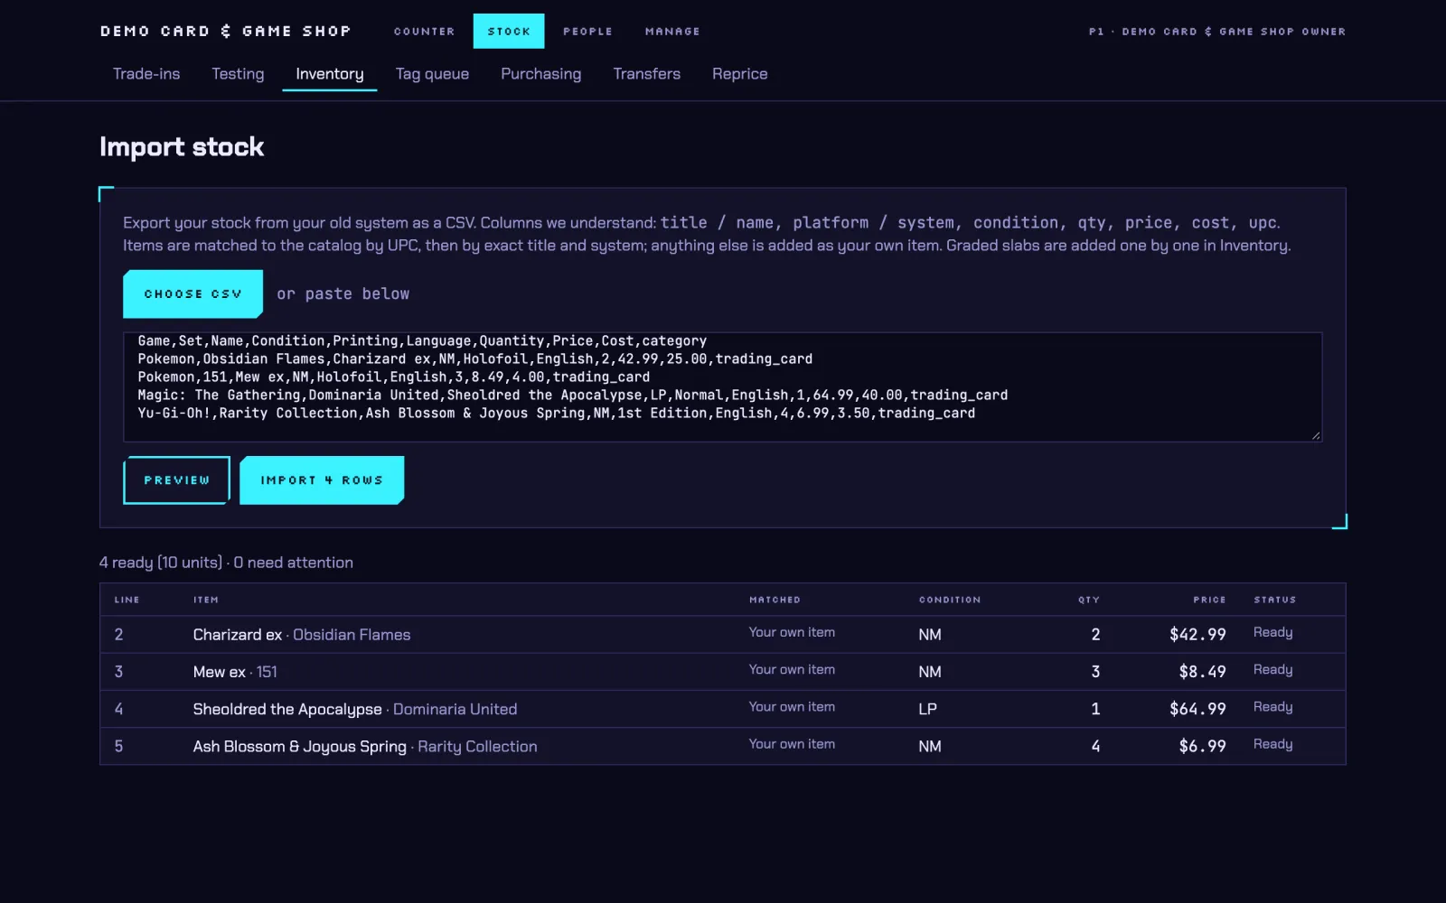Click the text area resize handle
Screen dimensions: 1446x903
point(1316,435)
